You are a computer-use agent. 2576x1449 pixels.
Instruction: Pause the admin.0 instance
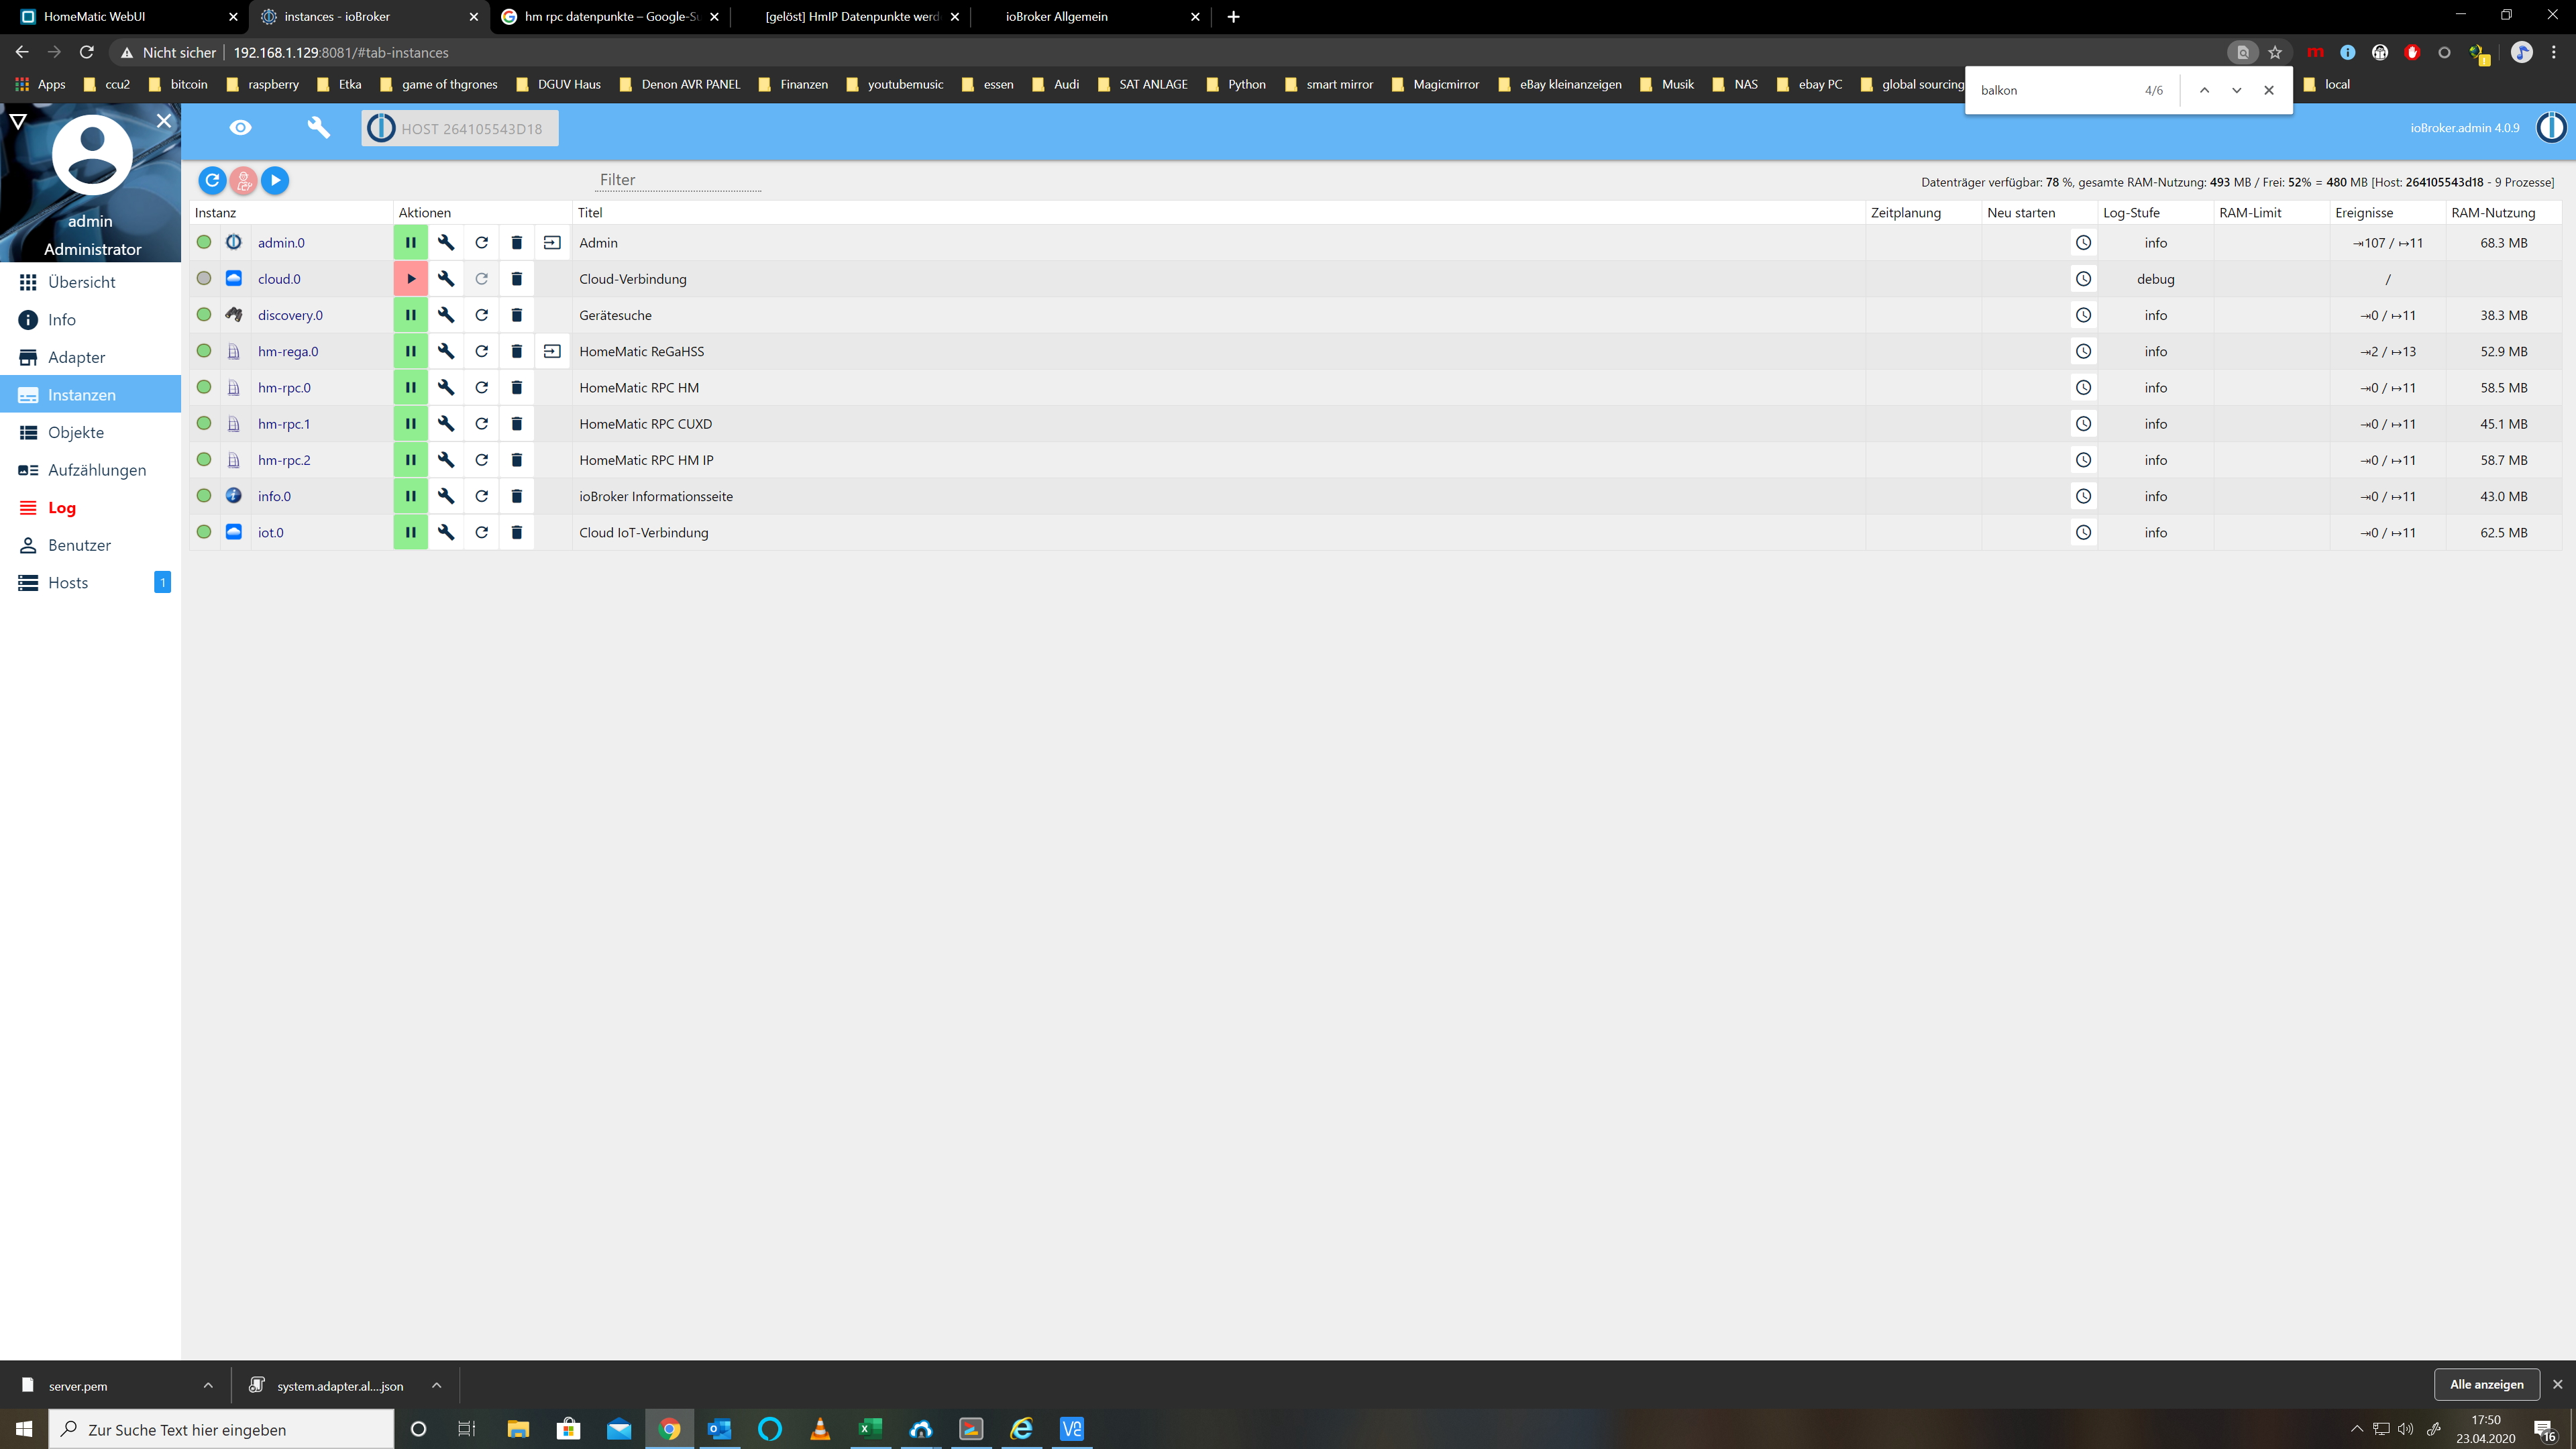[x=410, y=242]
